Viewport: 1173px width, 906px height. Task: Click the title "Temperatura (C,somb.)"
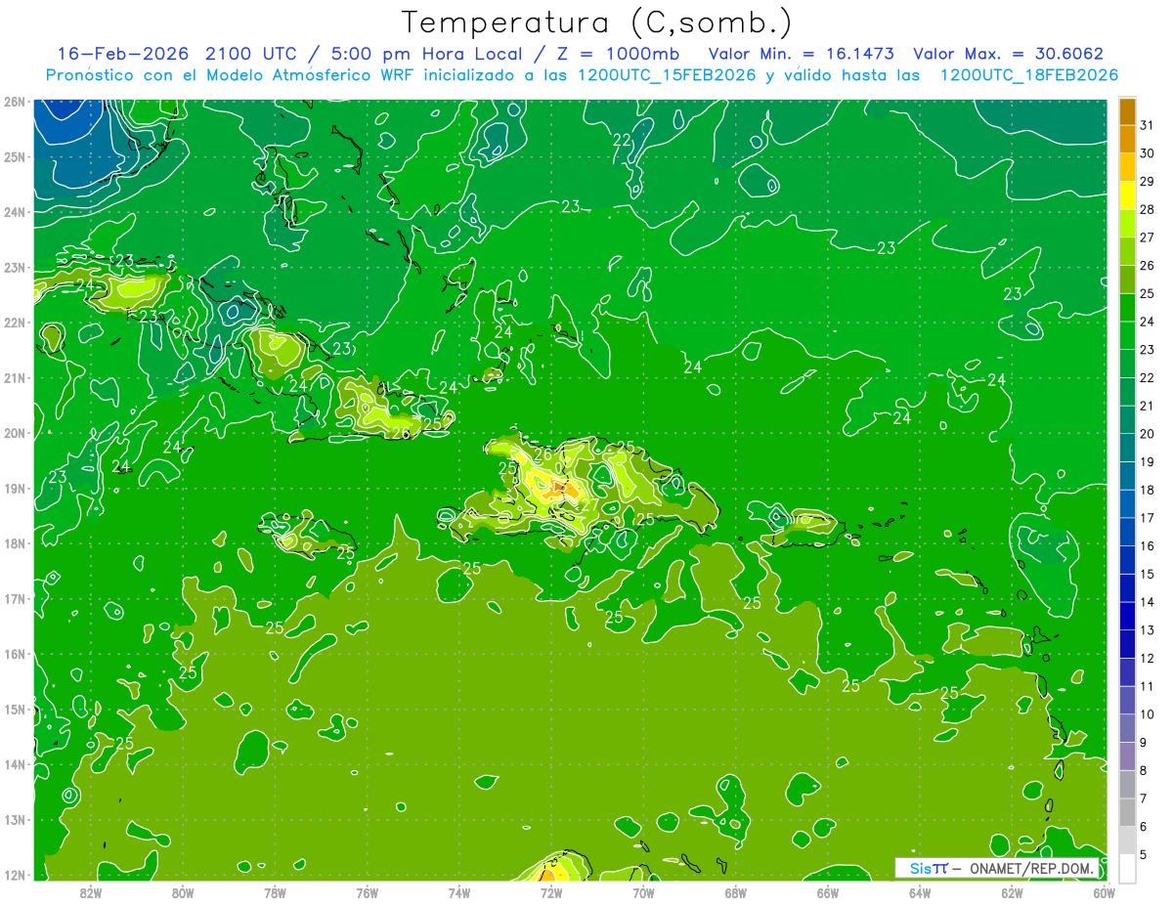[x=596, y=22]
